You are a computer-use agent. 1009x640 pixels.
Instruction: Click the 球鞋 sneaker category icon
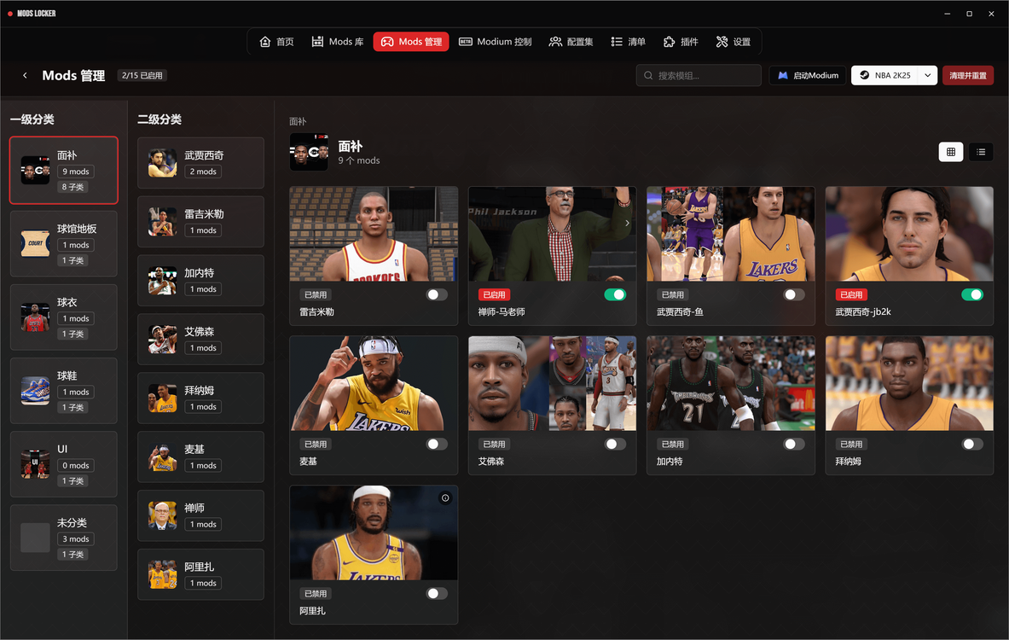pos(35,391)
